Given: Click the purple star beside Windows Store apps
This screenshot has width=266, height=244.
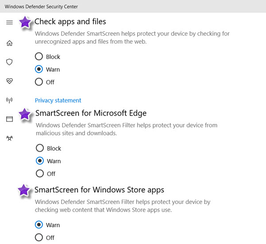Looking at the screenshot, I should 24,190.
